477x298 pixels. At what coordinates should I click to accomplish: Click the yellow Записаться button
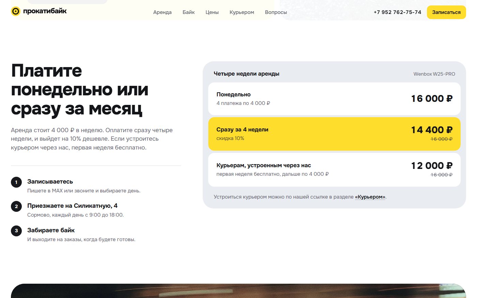pos(446,12)
